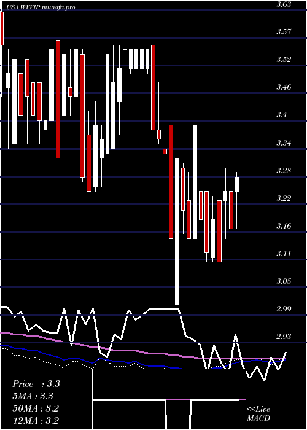Click the 3.46 price axis label
Screen dimensions: 307x430
(284, 87)
